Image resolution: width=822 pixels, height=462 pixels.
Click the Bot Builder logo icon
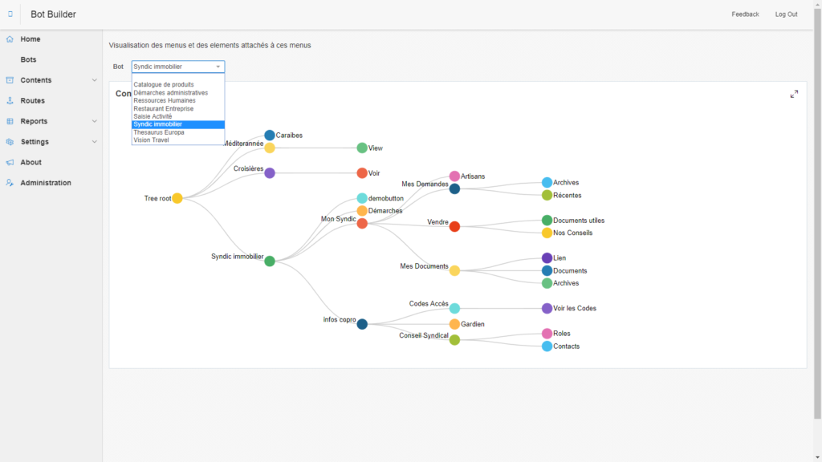tap(10, 14)
